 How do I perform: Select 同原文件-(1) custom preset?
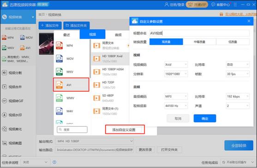point(110,111)
